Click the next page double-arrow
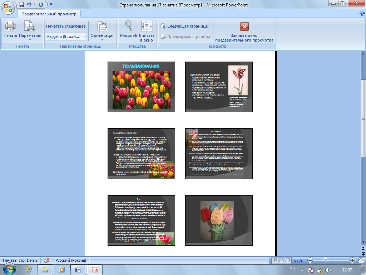This screenshot has width=366, height=275. [x=363, y=254]
